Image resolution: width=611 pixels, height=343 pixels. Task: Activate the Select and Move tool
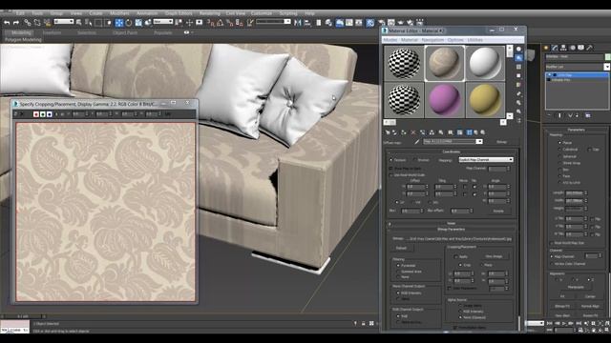coord(119,23)
